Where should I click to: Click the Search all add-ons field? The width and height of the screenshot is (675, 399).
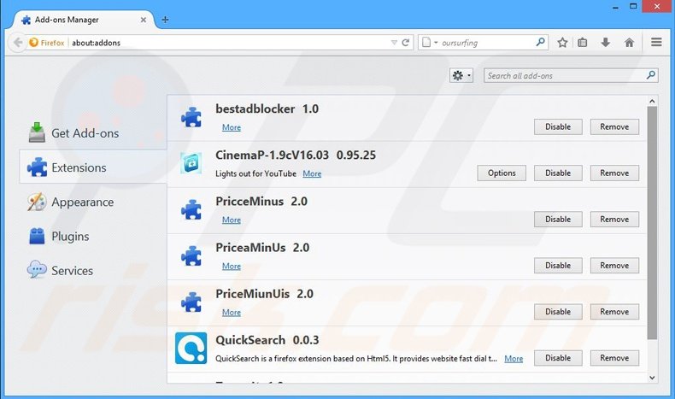(x=564, y=75)
